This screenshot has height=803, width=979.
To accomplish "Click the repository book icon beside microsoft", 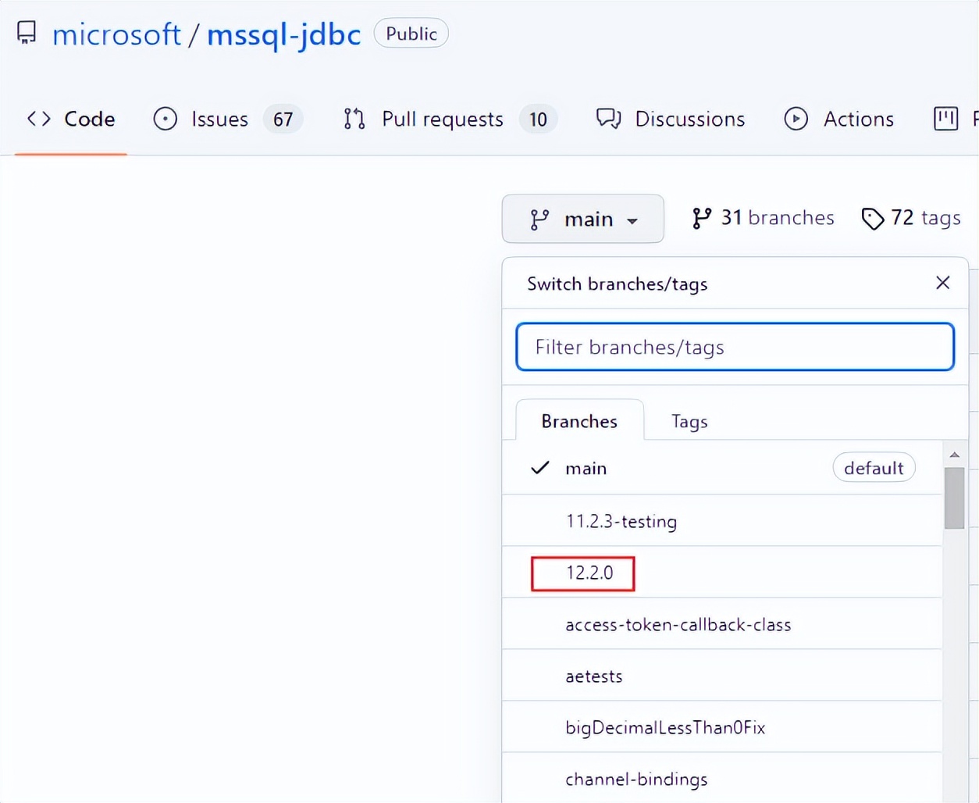I will [x=26, y=33].
